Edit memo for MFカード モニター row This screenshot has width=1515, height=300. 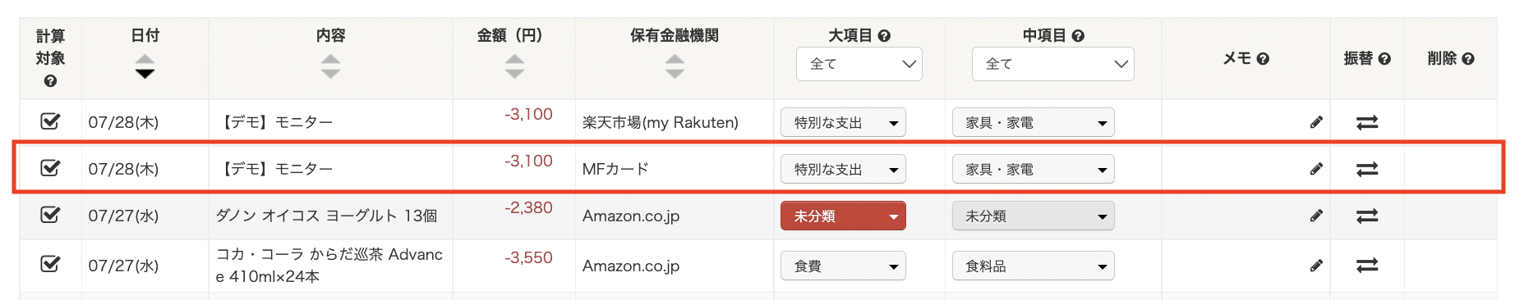click(1316, 169)
